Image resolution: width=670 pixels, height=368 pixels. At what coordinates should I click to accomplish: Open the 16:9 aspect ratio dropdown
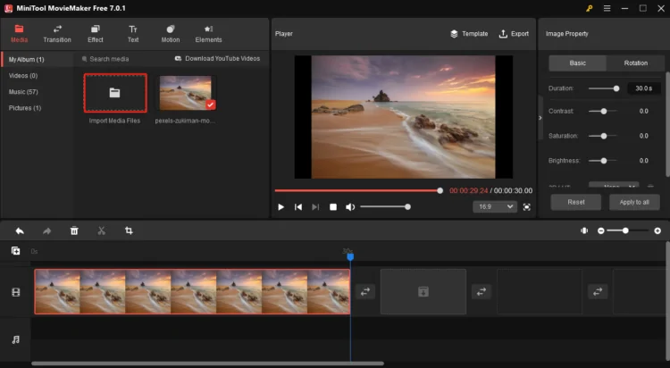494,206
